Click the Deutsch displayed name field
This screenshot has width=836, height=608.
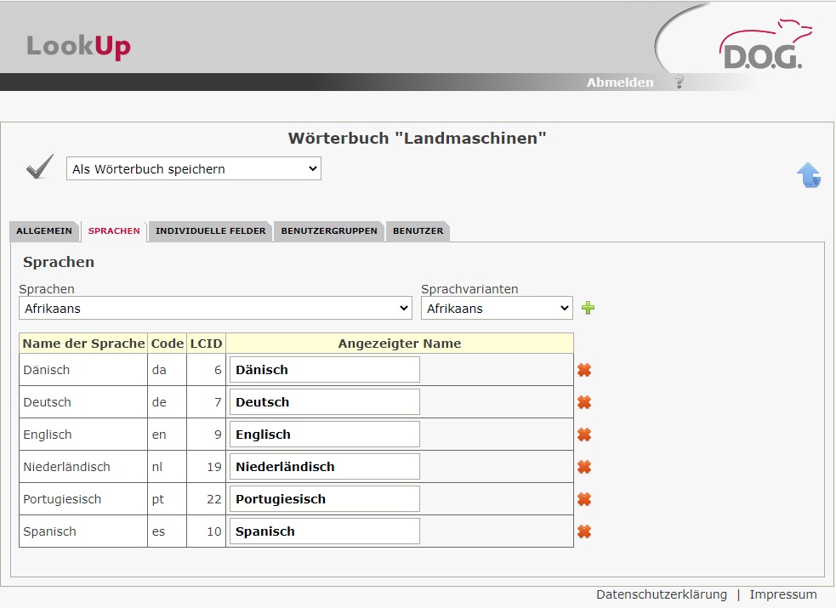tap(324, 402)
